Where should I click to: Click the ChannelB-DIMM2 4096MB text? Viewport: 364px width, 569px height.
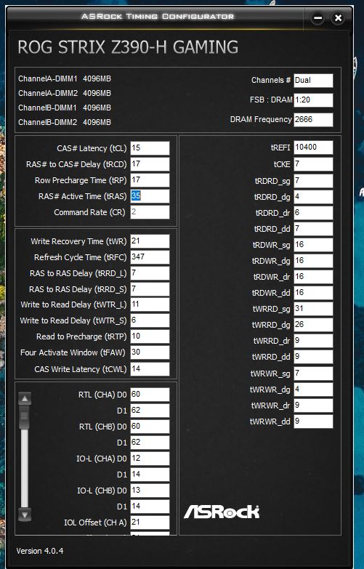coord(65,122)
